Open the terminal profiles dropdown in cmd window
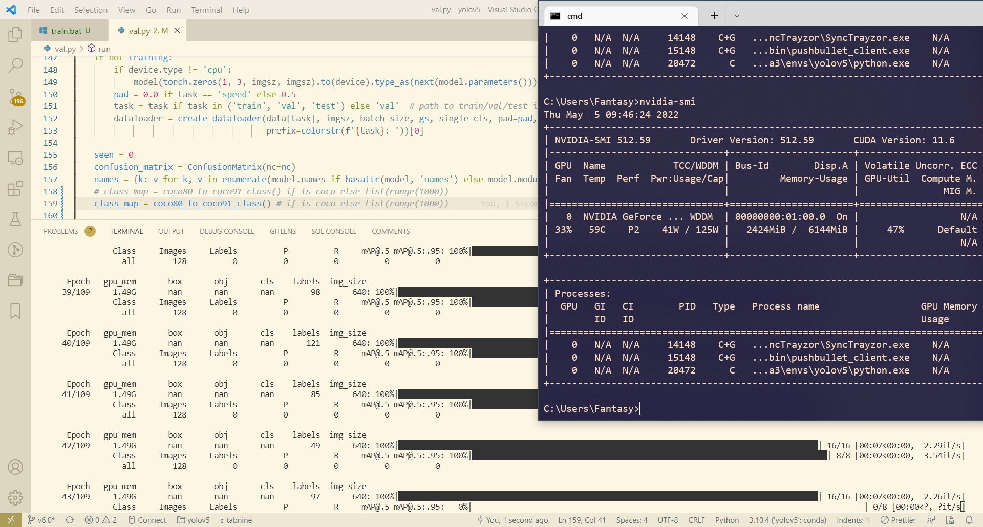This screenshot has height=527, width=983. 737,16
